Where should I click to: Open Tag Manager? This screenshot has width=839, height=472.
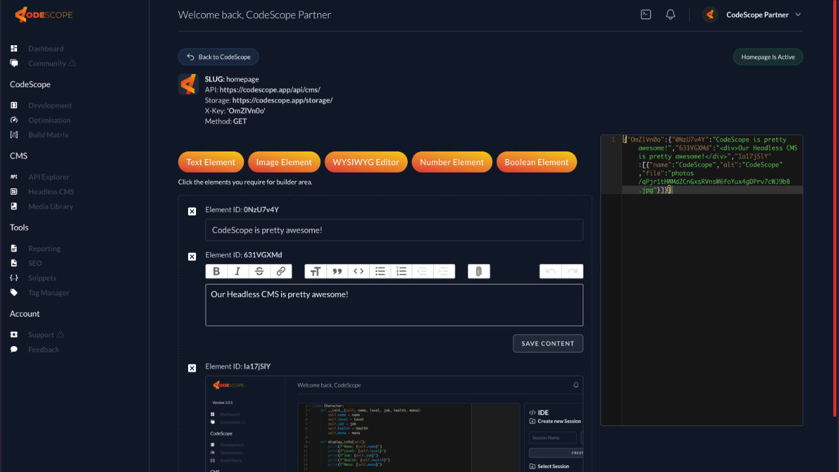point(49,293)
